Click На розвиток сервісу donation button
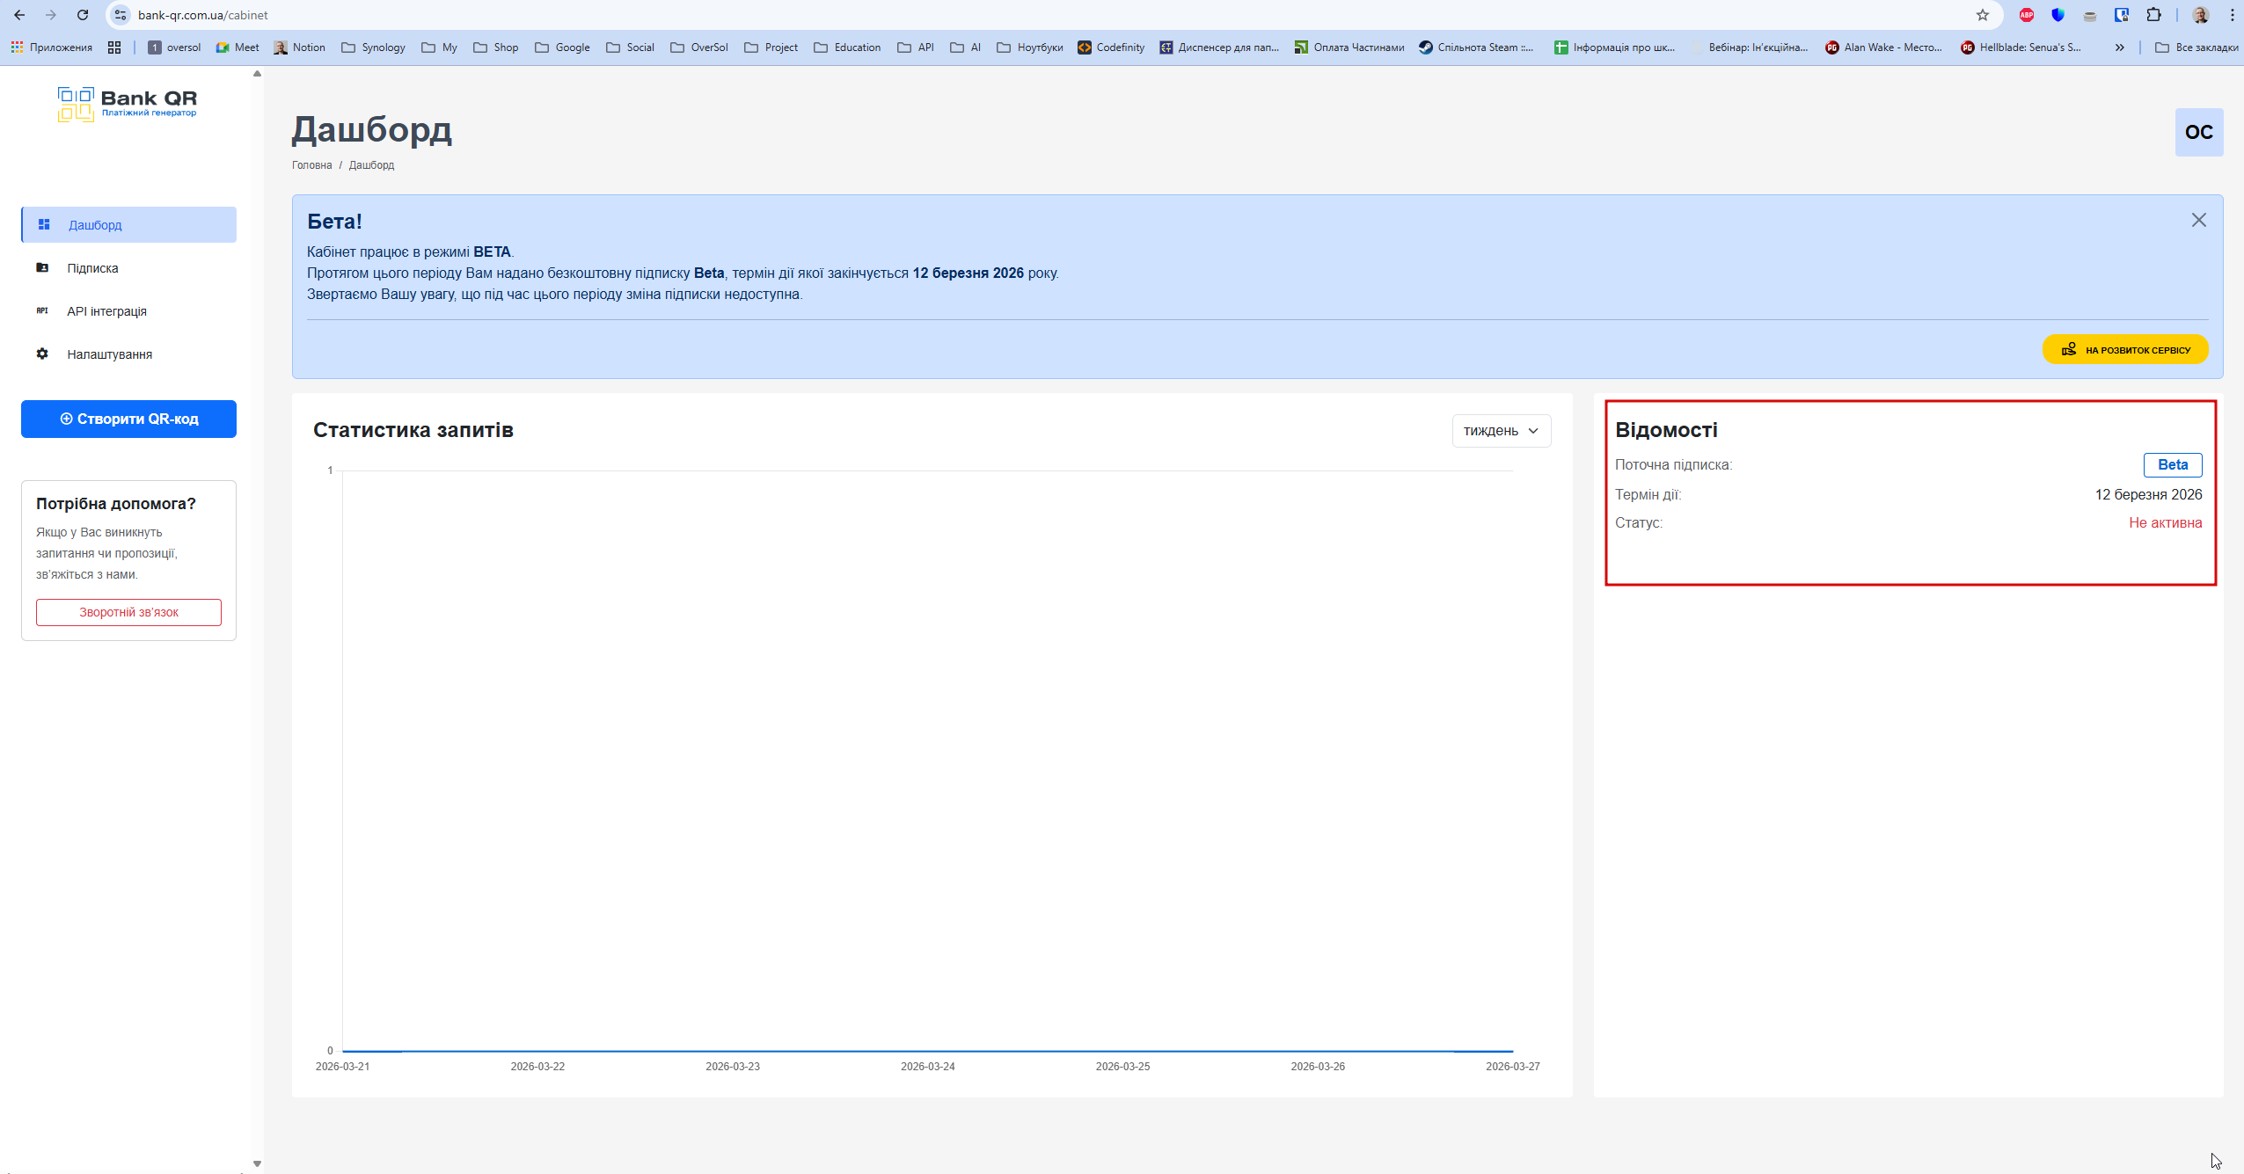 [x=2124, y=349]
